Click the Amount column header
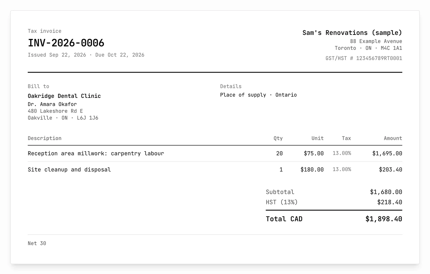The image size is (430, 274). coord(393,138)
